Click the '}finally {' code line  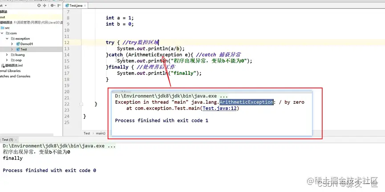120,67
